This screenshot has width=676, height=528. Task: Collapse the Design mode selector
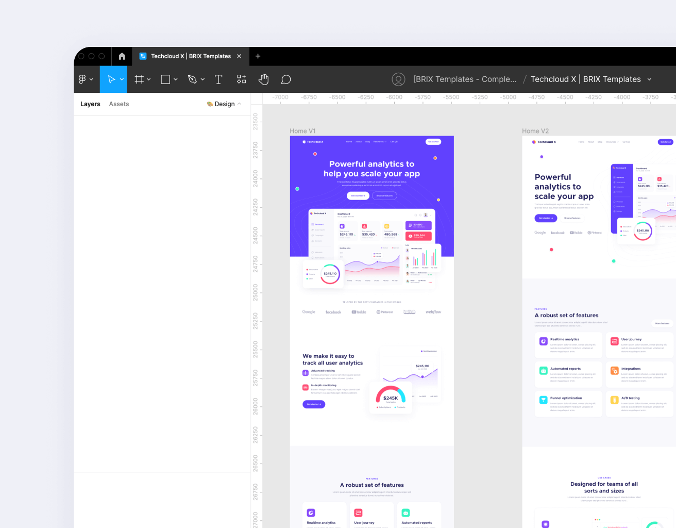click(239, 104)
